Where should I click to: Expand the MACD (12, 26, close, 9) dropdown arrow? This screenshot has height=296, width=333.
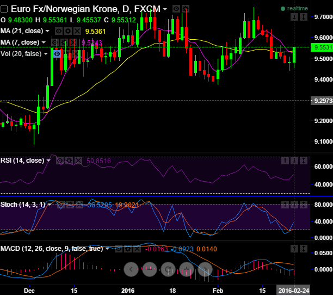coord(107,249)
